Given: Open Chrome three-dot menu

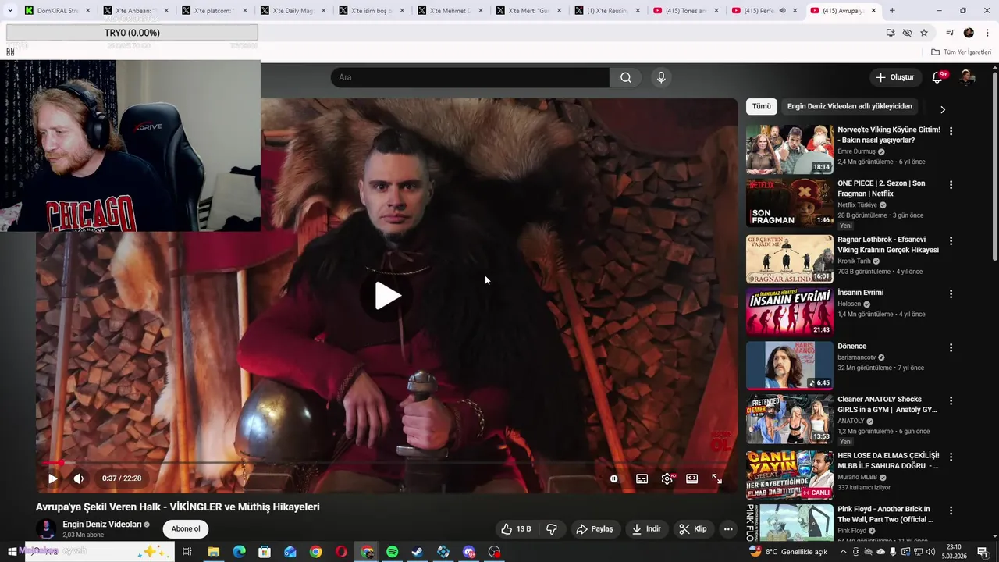Looking at the screenshot, I should pyautogui.click(x=987, y=33).
